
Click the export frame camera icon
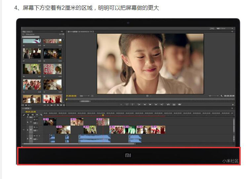(x=180, y=104)
